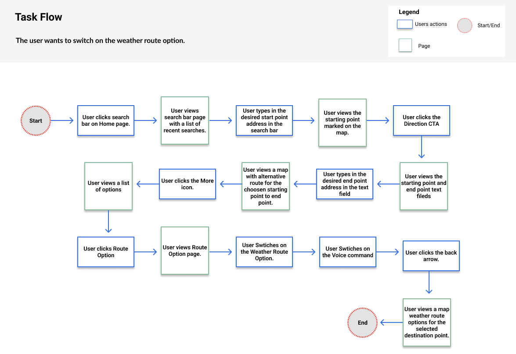This screenshot has height=354, width=516.
Task: Select 'User clicks the Direction CTA' box
Action: (x=421, y=120)
